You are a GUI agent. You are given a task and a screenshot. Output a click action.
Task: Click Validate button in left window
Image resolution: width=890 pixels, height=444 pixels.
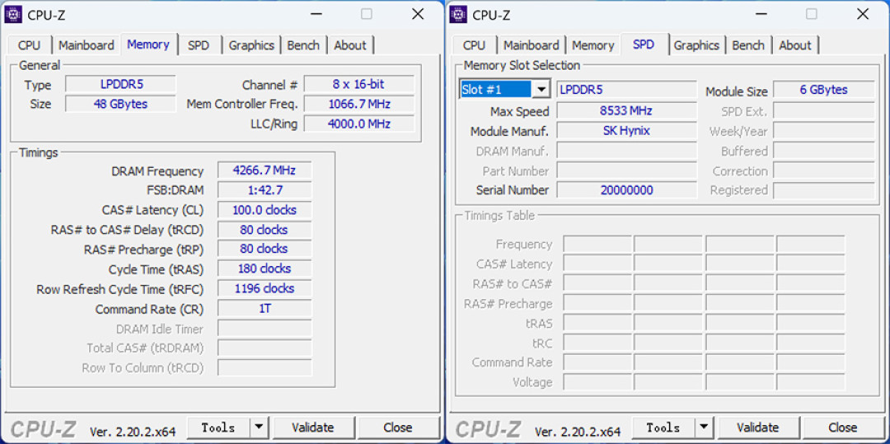pos(313,428)
